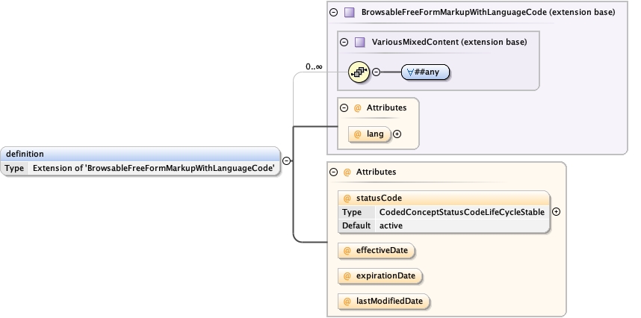Image resolution: width=641 pixels, height=318 pixels.
Task: Expand the statusCode attribute plus button
Action: [556, 211]
